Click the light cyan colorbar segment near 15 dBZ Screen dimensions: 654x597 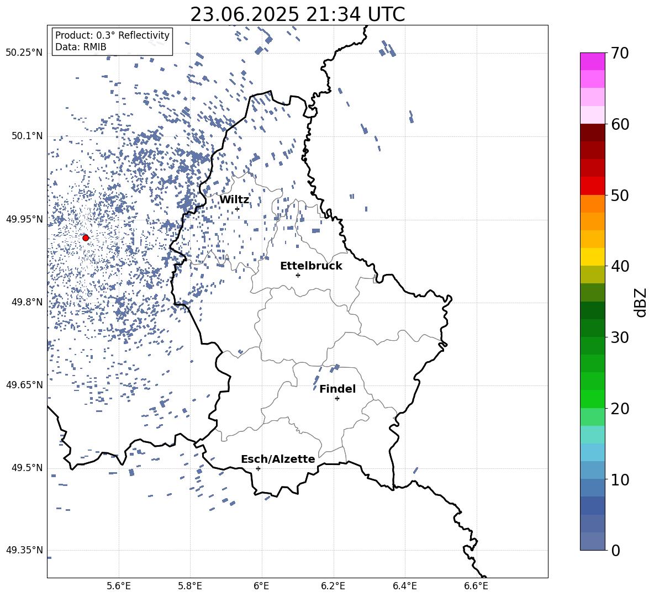[x=593, y=435]
